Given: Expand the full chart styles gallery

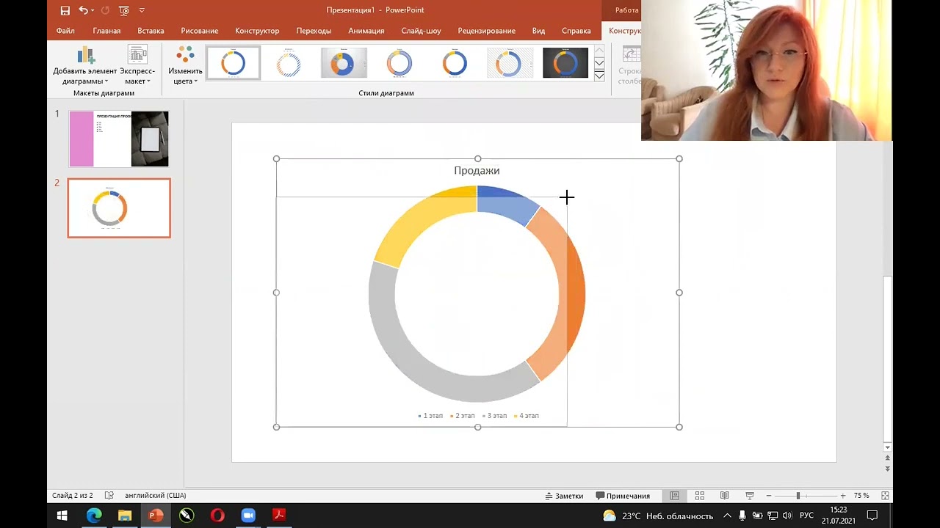Looking at the screenshot, I should (599, 76).
